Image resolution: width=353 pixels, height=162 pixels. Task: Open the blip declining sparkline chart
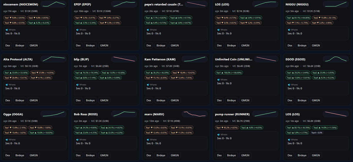pos(125,59)
